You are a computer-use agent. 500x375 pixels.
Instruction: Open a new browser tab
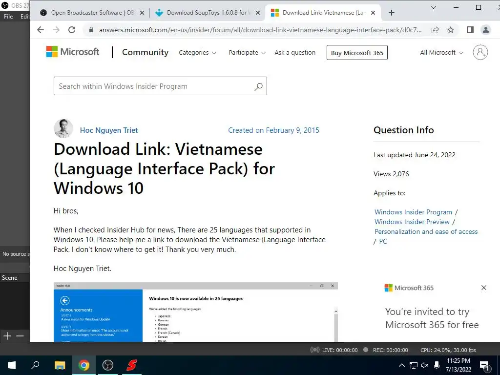(x=392, y=13)
